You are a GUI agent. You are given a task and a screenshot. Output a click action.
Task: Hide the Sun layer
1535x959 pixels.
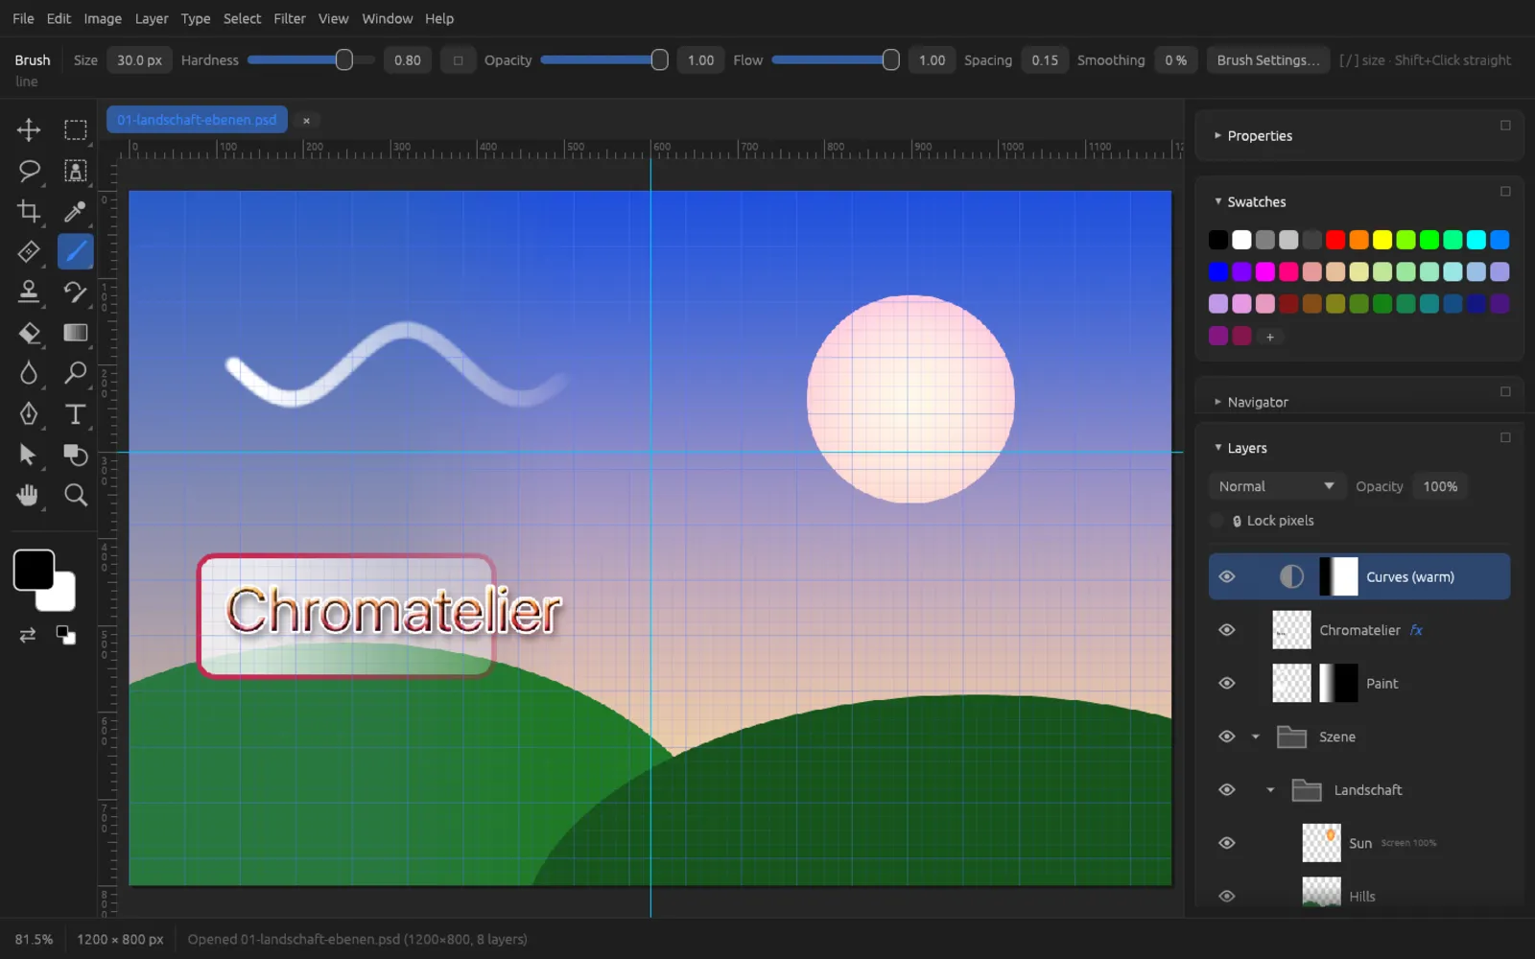(x=1227, y=843)
